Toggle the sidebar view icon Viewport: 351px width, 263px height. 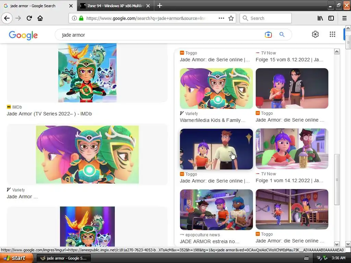click(x=331, y=18)
